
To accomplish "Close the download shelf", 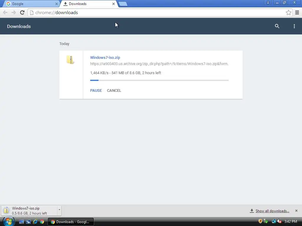I will click(296, 211).
